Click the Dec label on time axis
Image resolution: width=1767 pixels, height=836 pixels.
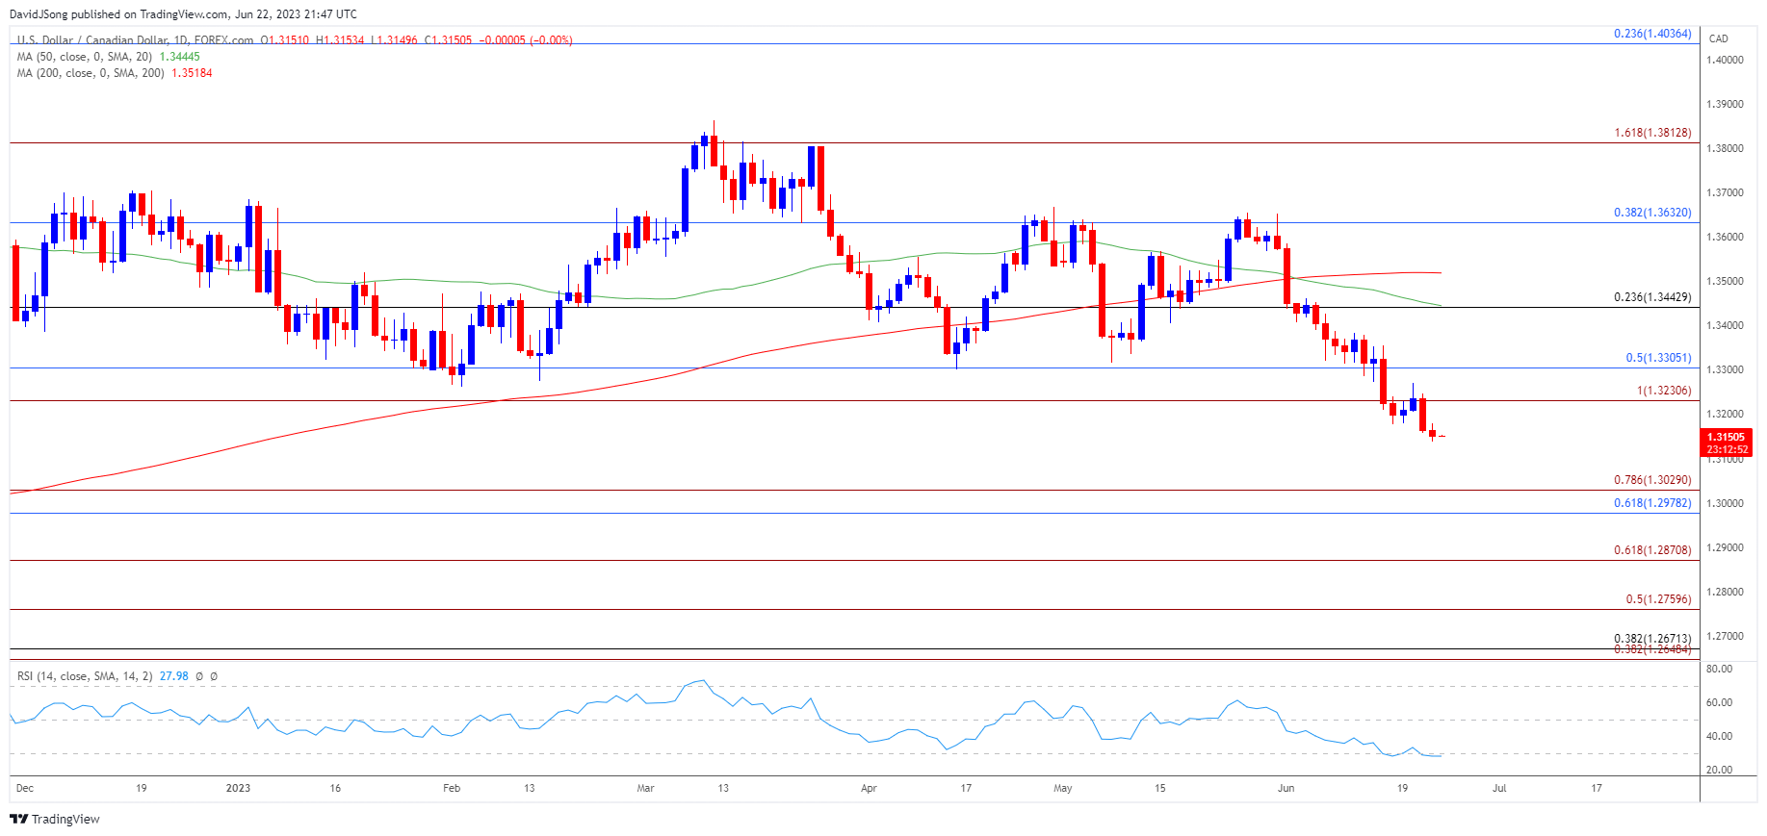click(25, 788)
